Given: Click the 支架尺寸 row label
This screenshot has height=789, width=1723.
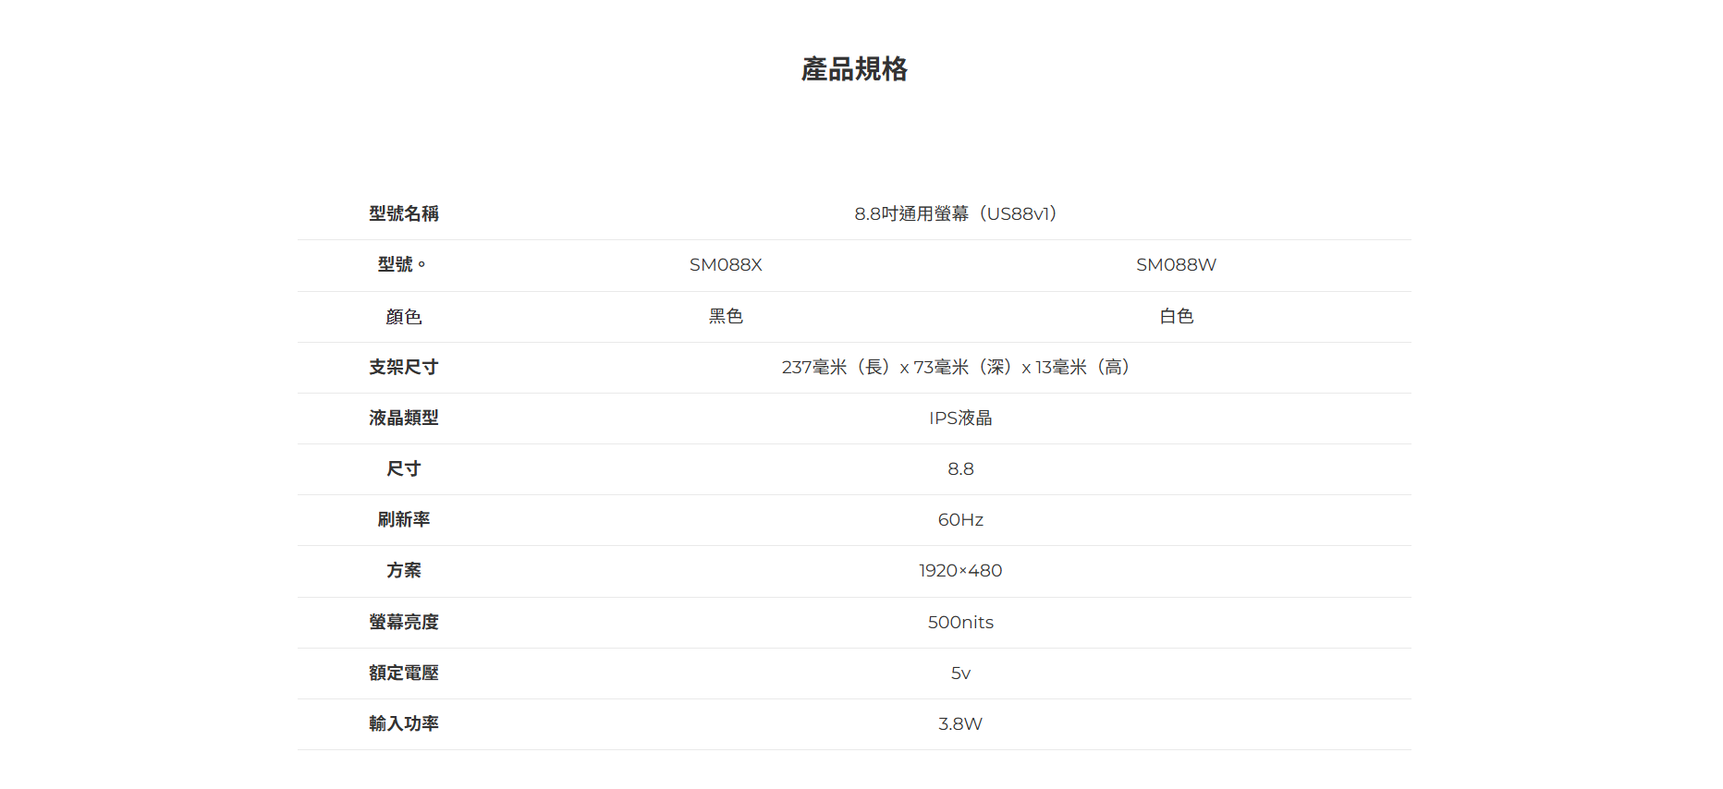Looking at the screenshot, I should (x=403, y=368).
